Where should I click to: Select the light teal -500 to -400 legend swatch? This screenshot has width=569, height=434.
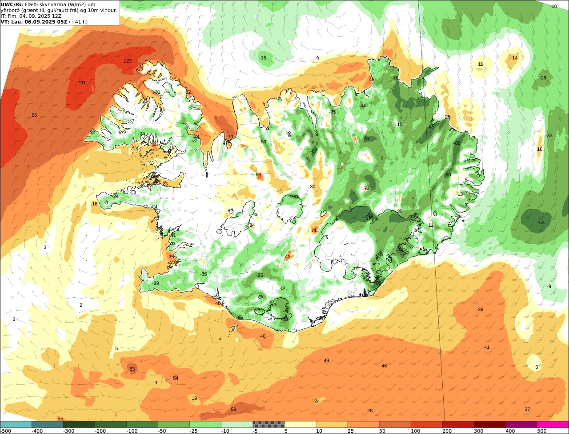click(16, 424)
